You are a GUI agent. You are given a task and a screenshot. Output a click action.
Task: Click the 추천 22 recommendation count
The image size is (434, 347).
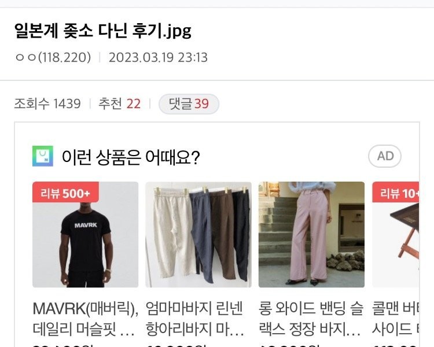pyautogui.click(x=120, y=104)
